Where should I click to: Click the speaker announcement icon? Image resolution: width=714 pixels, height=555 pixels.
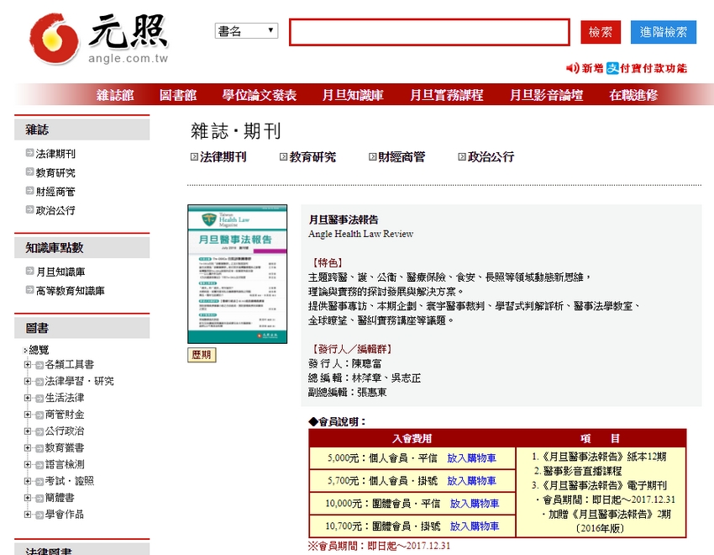point(572,68)
